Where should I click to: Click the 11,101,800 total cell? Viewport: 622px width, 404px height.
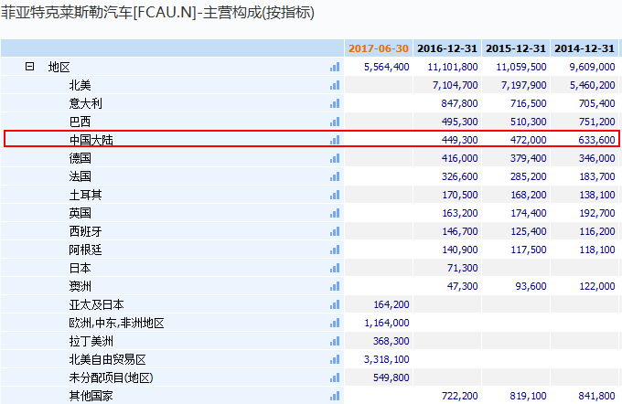453,67
